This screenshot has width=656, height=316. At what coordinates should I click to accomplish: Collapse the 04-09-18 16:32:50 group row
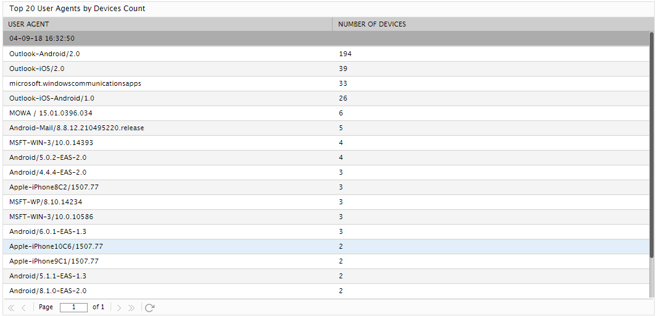click(325, 38)
